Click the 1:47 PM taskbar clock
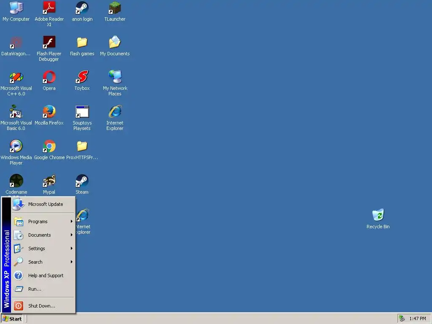Screen dimensions: 432x324 click(418, 319)
